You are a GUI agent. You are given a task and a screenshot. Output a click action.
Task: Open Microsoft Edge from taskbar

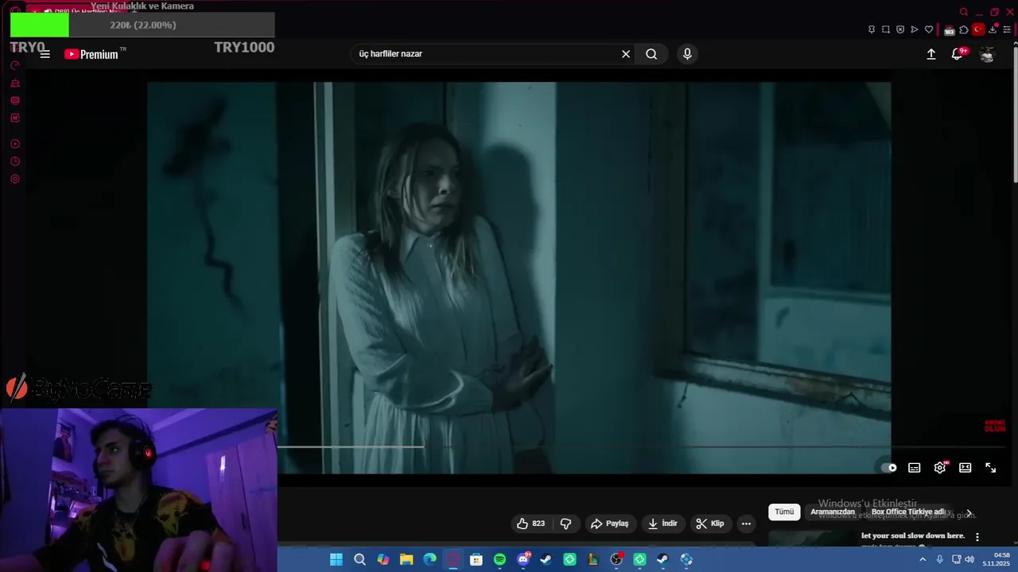pyautogui.click(x=429, y=559)
